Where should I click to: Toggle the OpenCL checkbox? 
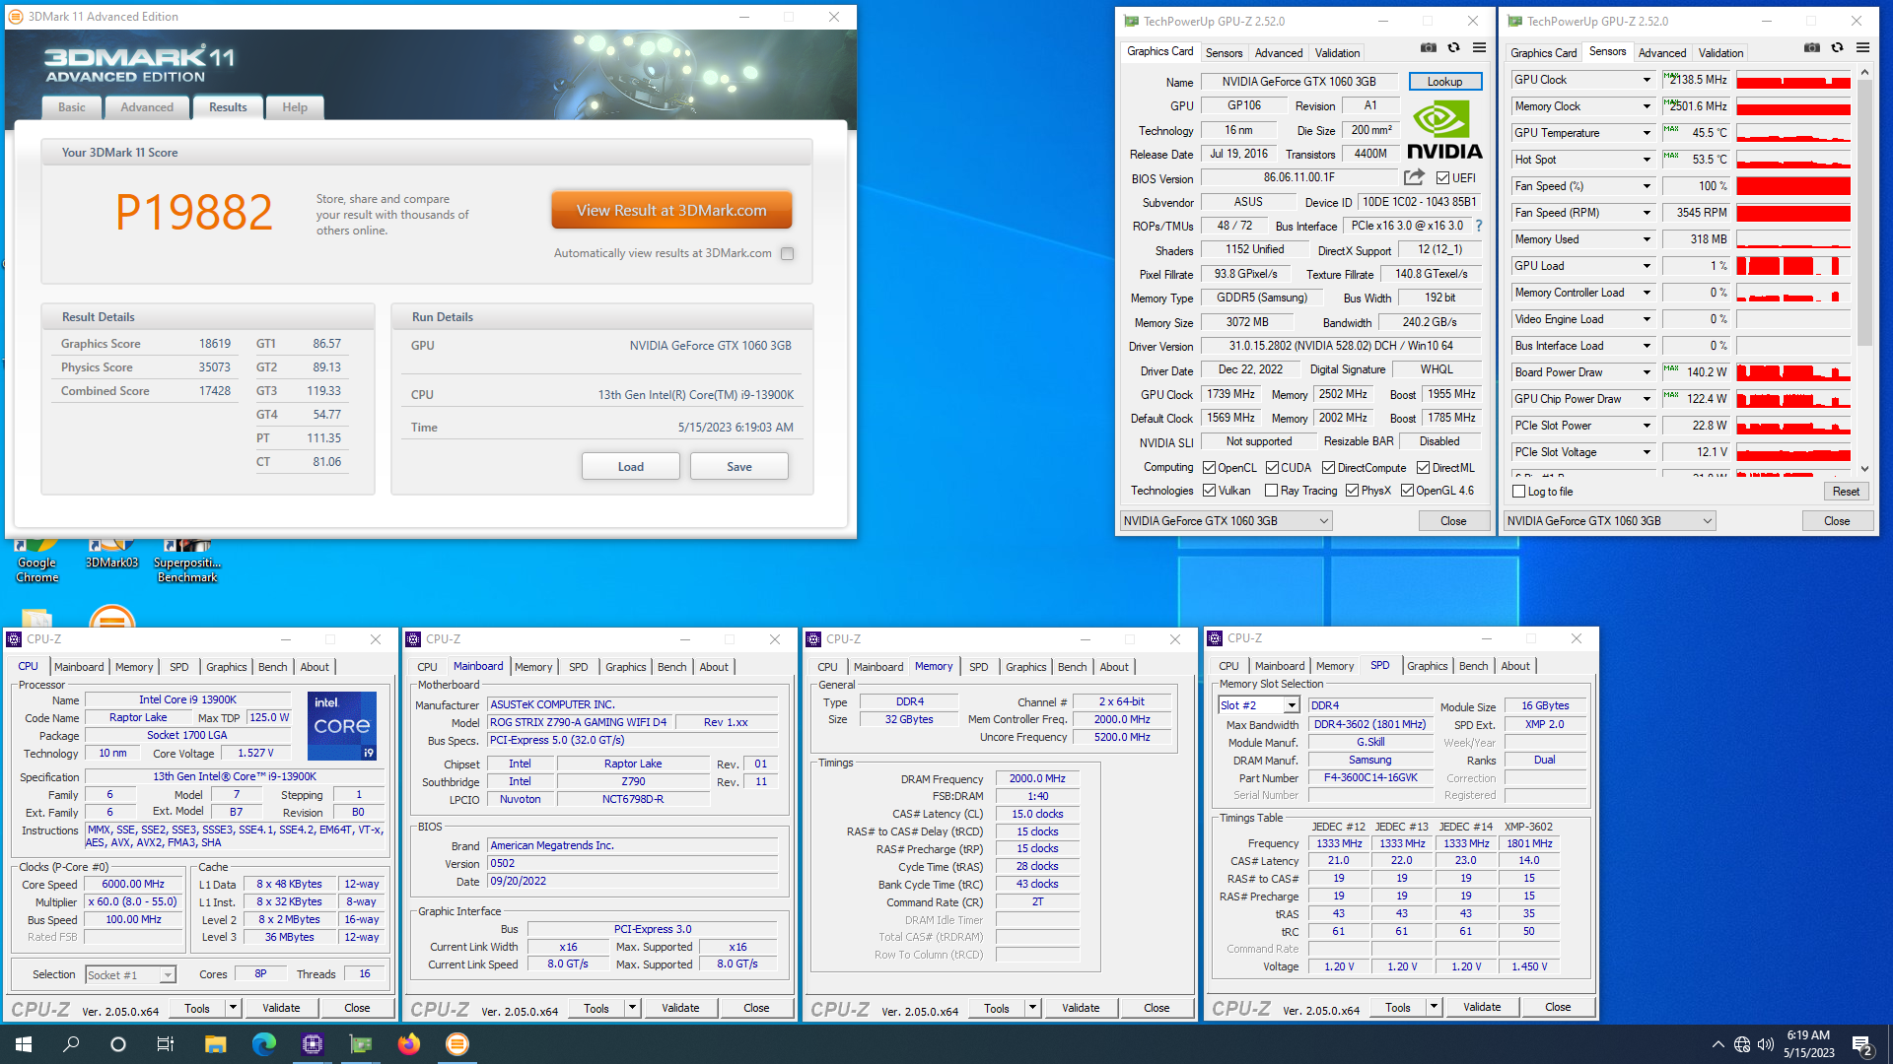click(1209, 468)
